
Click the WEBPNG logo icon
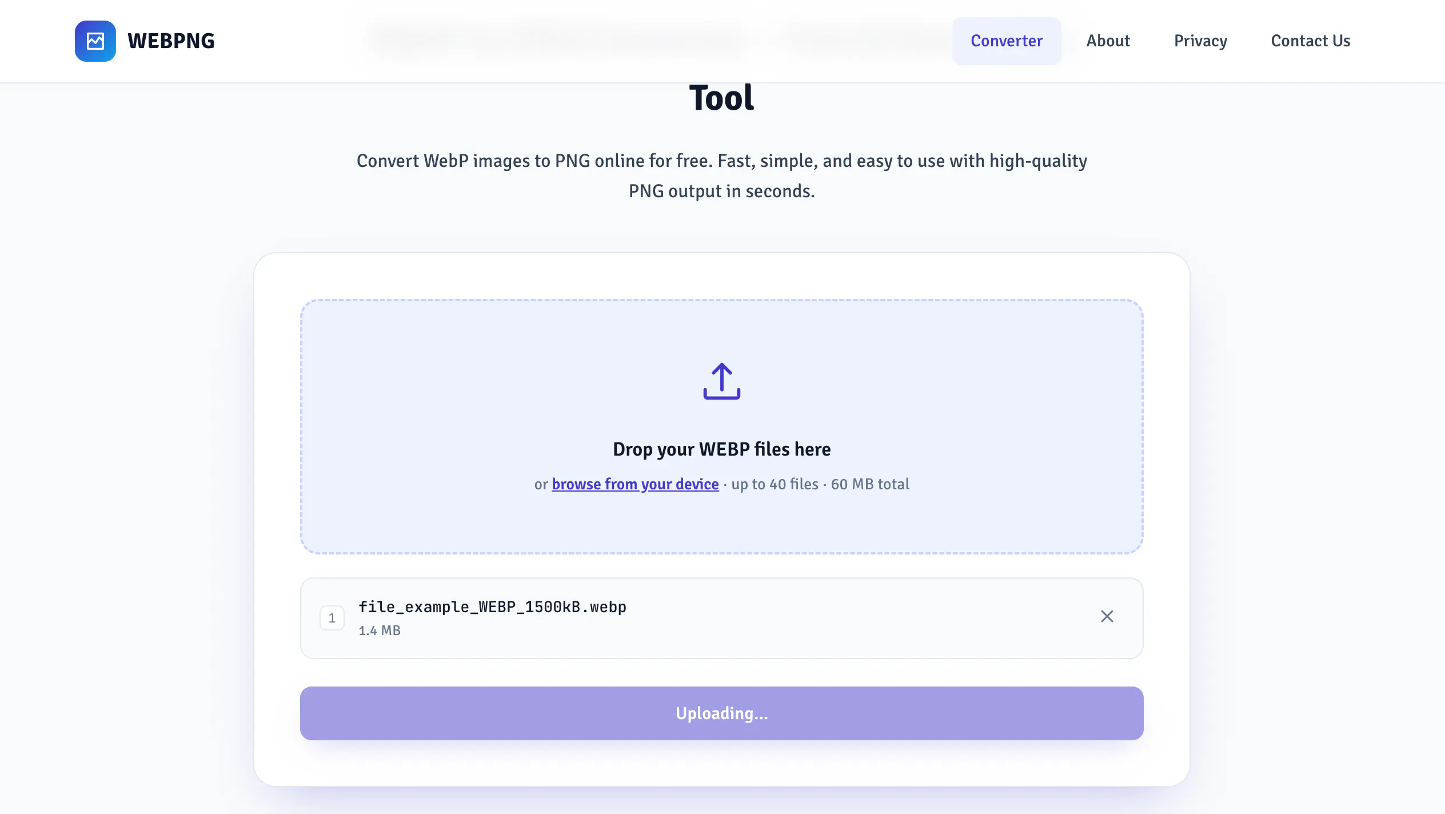click(x=95, y=41)
